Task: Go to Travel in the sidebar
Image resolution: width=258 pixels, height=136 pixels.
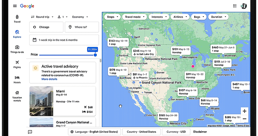Action: tap(17, 19)
